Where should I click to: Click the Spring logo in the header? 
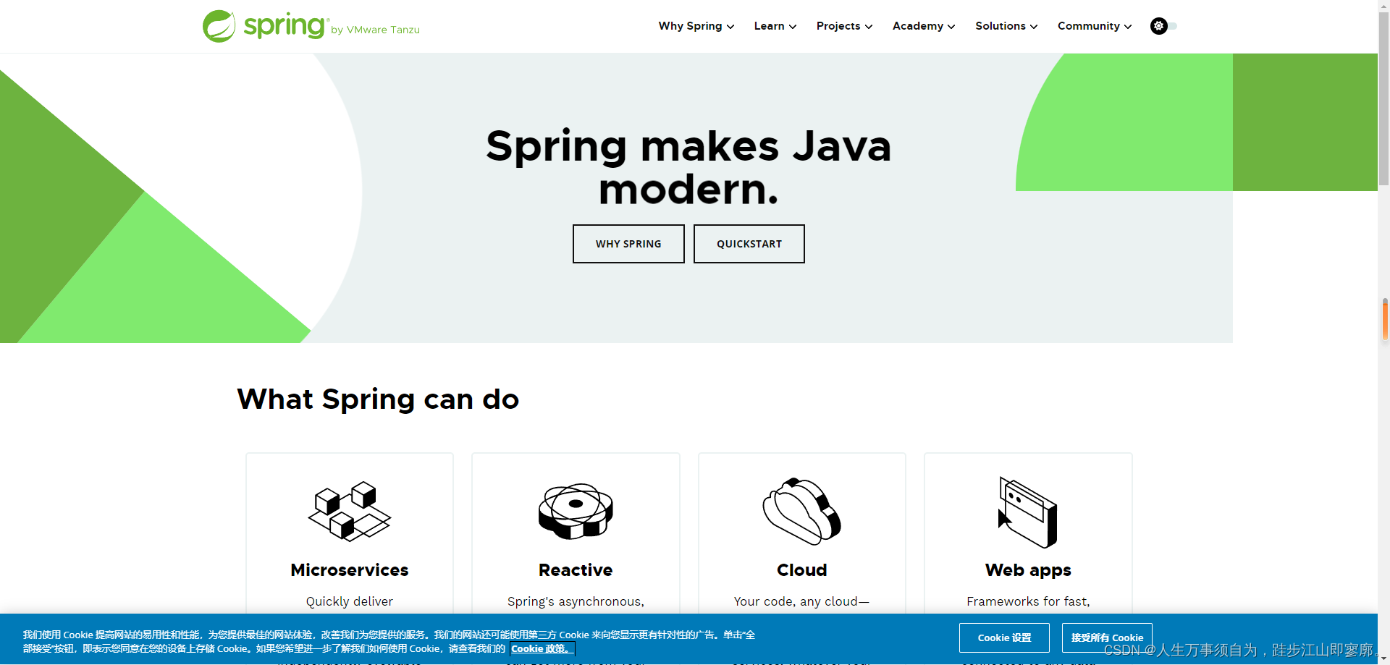coord(264,26)
